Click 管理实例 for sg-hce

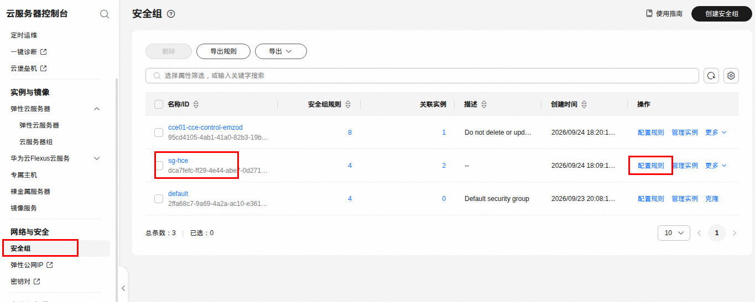point(685,166)
